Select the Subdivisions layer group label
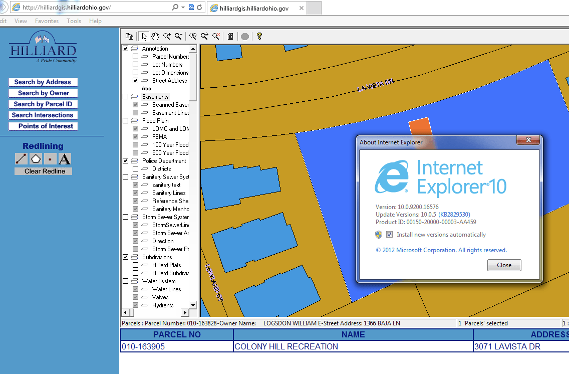 pyautogui.click(x=157, y=257)
